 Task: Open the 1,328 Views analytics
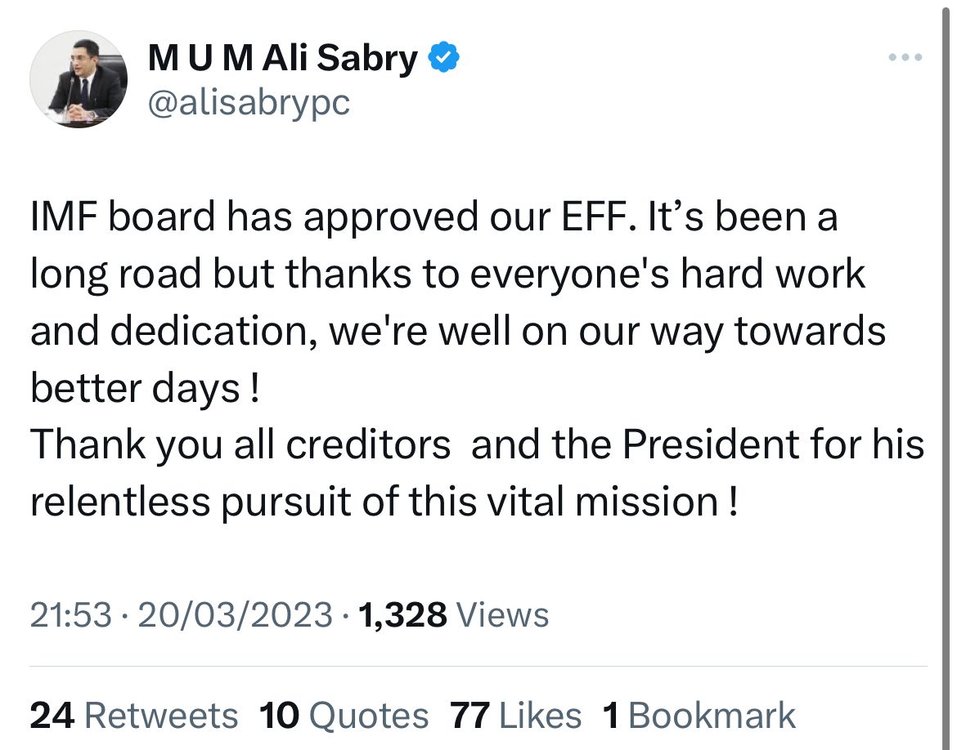[x=453, y=614]
